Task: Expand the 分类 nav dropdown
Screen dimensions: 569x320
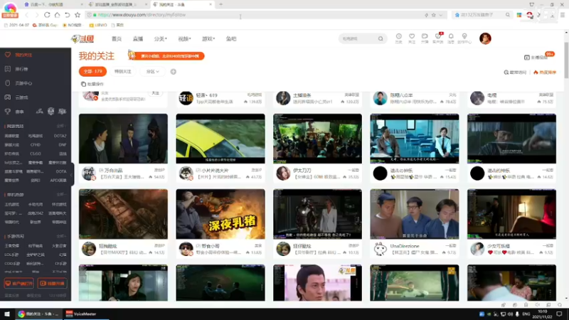Action: (x=160, y=39)
